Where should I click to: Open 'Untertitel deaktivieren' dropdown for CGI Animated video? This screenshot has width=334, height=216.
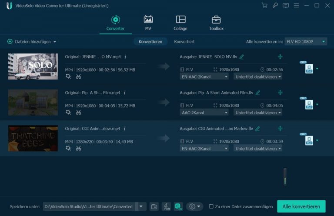pyautogui.click(x=258, y=149)
